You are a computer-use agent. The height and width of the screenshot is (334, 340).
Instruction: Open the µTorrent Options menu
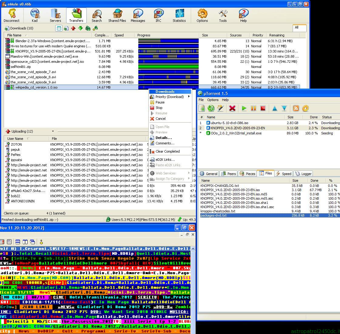213,100
